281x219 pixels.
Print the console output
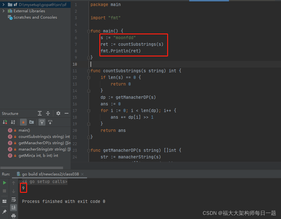click(14, 216)
